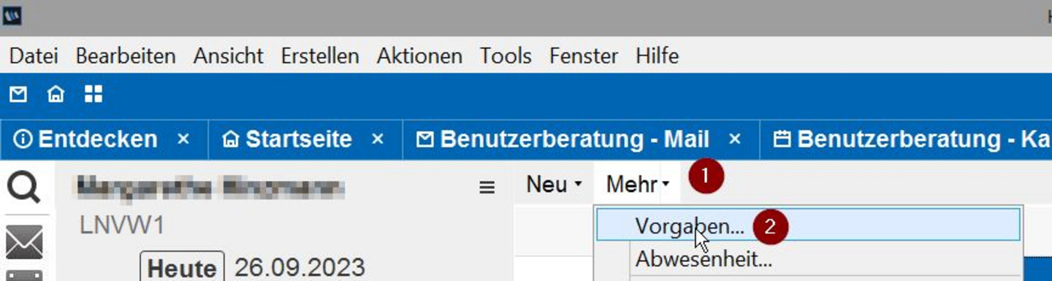Open the mail icon in blue toolbar
This screenshot has height=281, width=1052.
[18, 94]
